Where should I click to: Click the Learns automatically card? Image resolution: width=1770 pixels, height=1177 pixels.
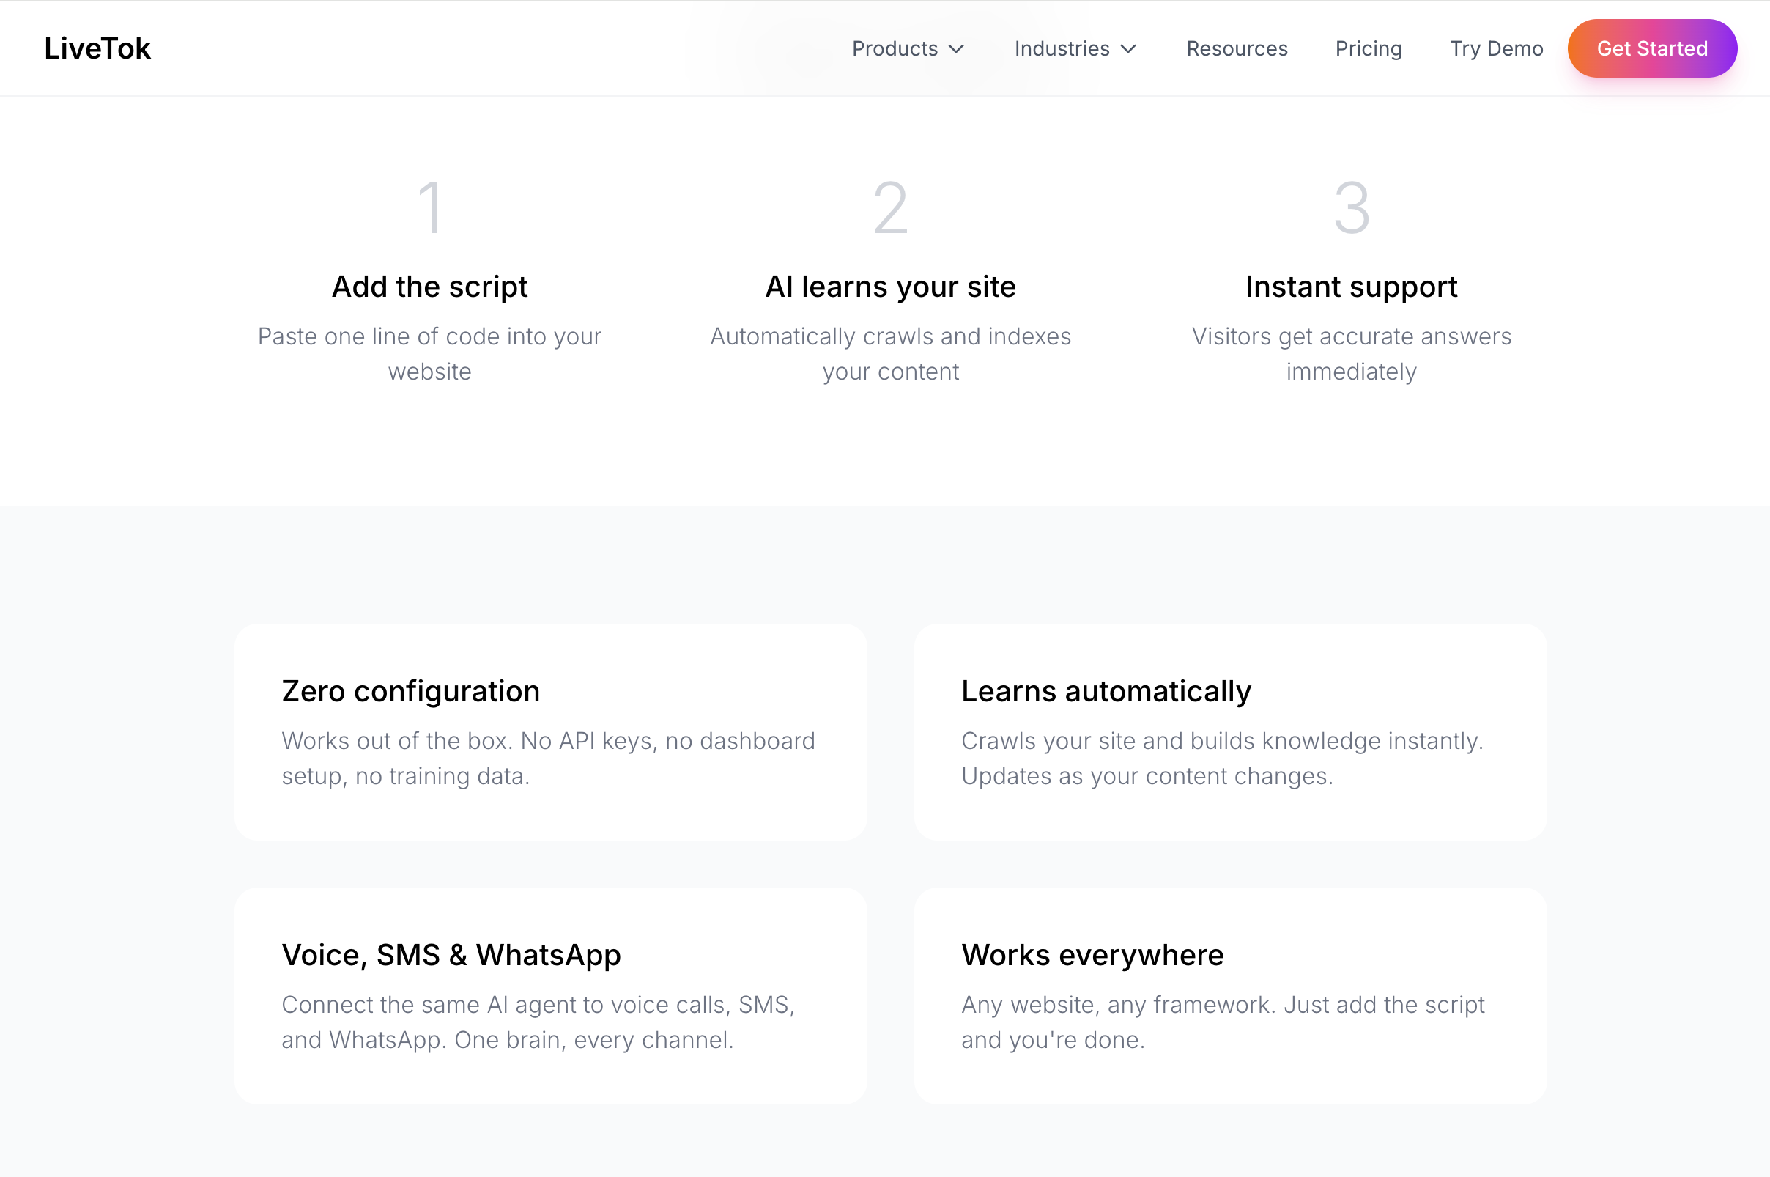coord(1230,732)
